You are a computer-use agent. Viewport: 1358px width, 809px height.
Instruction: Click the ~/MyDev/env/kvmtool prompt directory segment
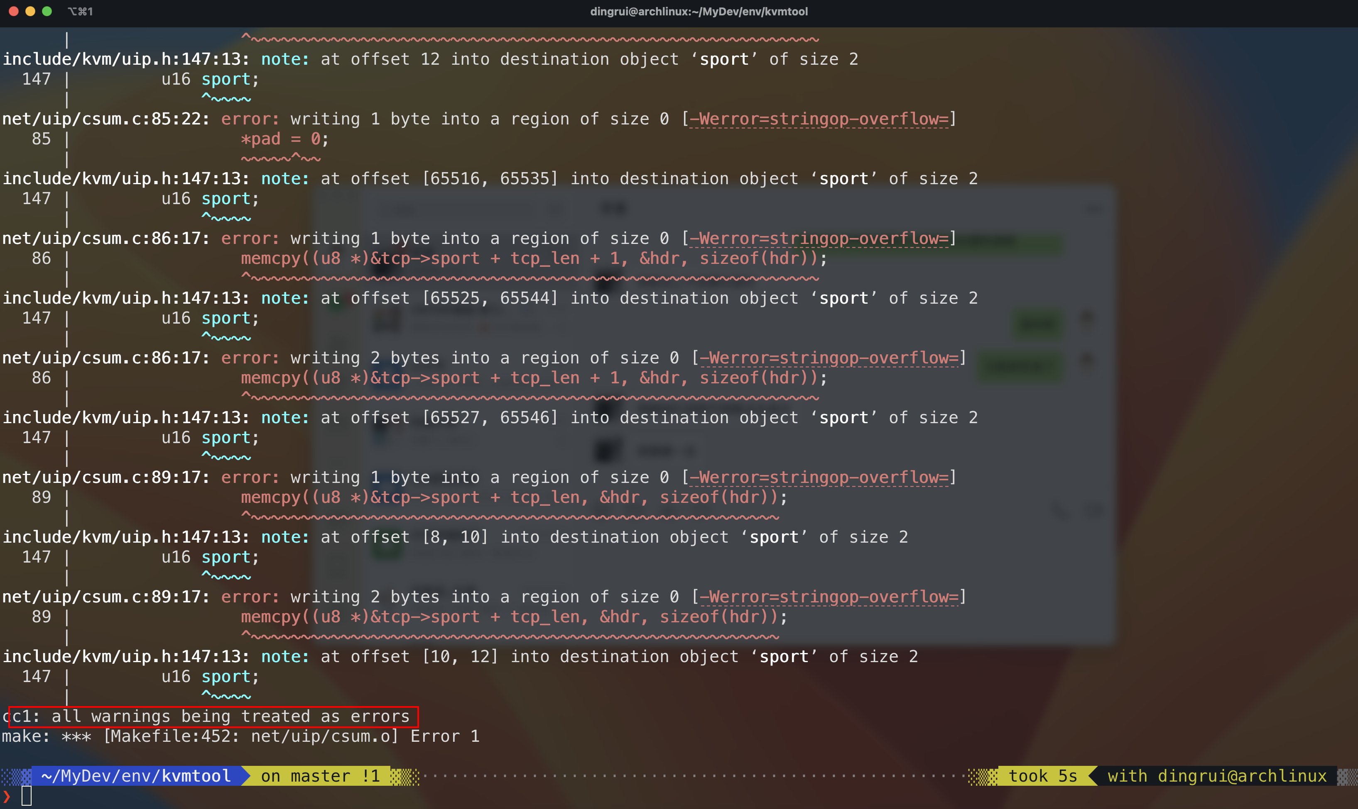coord(136,775)
